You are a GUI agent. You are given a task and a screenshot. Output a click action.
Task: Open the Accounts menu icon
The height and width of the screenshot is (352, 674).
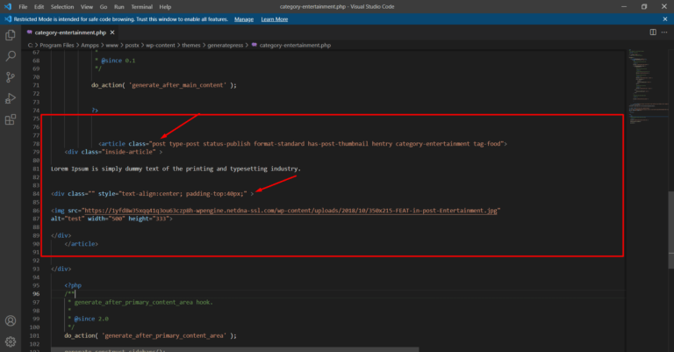(x=11, y=320)
